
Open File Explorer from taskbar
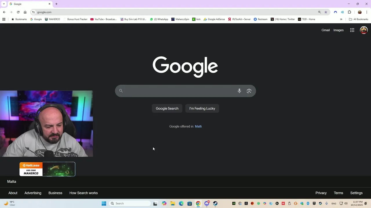tap(173, 203)
